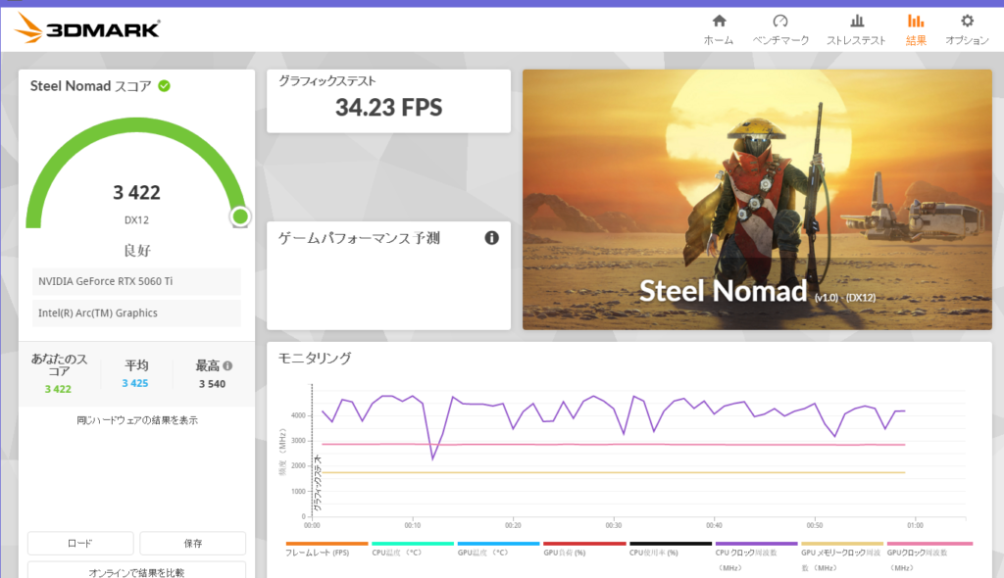
Task: Click the score gauge end knob
Action: pos(239,217)
